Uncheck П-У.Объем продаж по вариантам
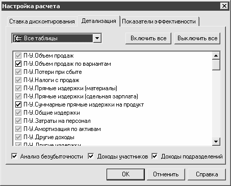Viewport: 231px width, 186px height. click(x=18, y=64)
